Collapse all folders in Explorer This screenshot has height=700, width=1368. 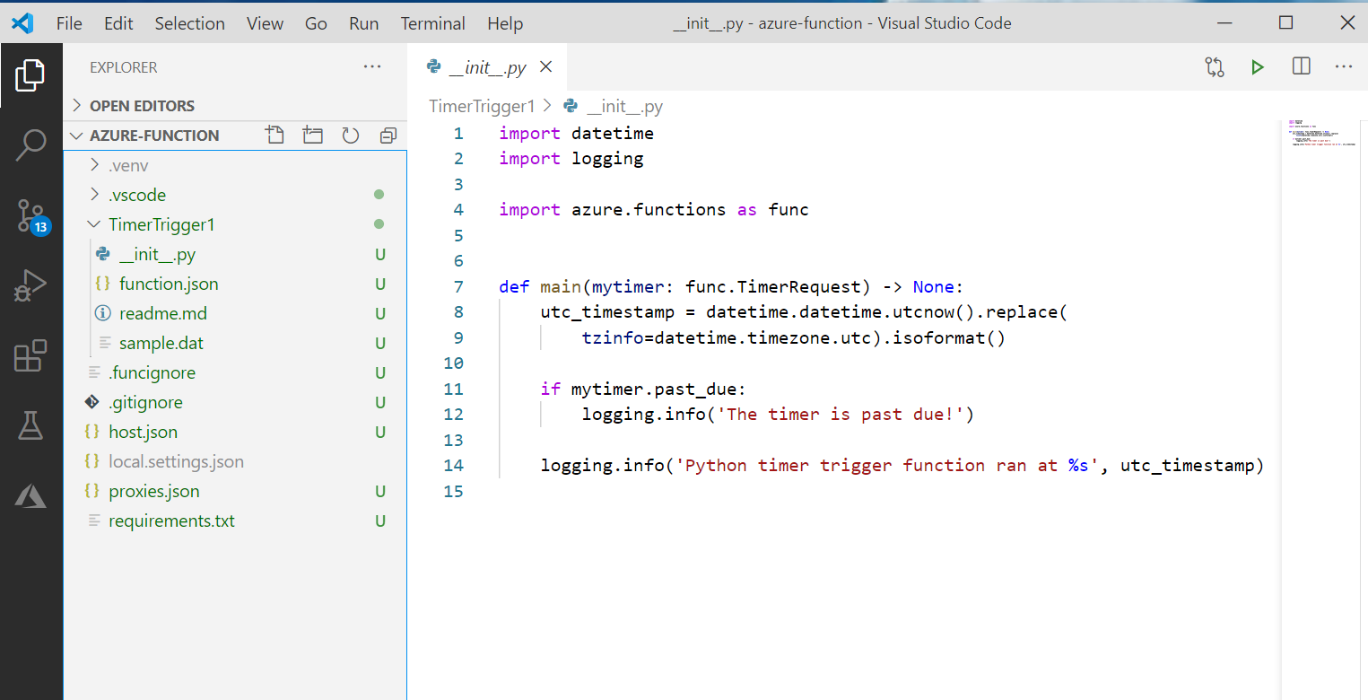click(388, 136)
